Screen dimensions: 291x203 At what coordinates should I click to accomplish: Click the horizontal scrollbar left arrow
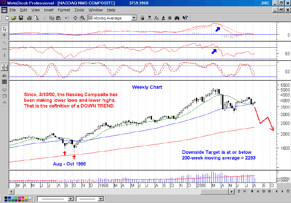[x=11, y=192]
